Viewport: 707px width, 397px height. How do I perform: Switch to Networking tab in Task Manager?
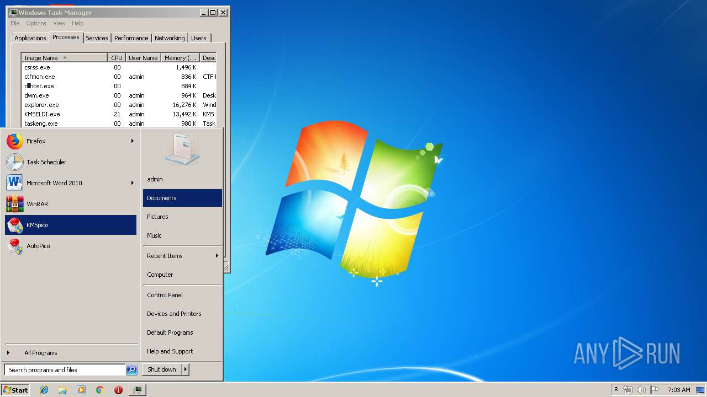(x=170, y=38)
